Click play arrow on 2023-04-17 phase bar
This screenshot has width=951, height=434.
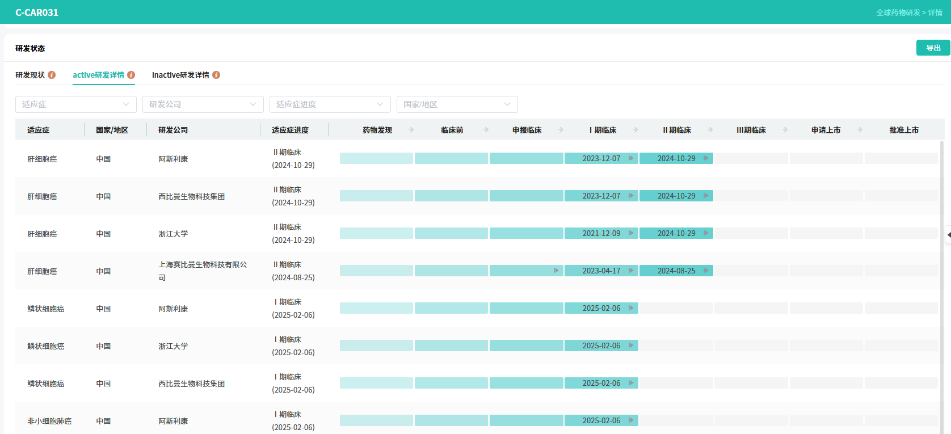(x=630, y=271)
